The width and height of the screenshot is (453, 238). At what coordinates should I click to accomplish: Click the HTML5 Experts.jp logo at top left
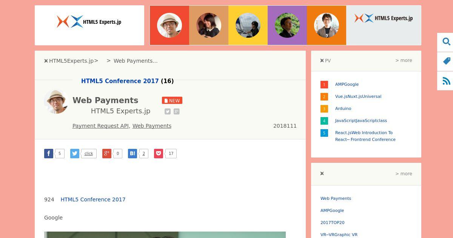89,22
